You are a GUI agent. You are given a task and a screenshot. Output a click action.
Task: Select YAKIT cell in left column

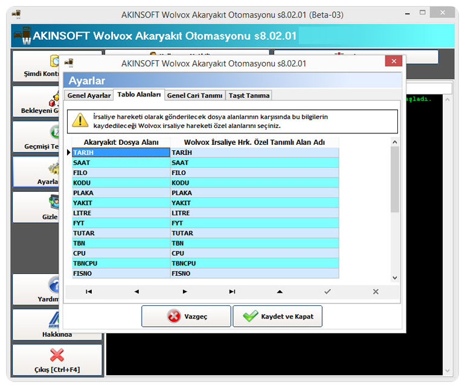pyautogui.click(x=121, y=203)
